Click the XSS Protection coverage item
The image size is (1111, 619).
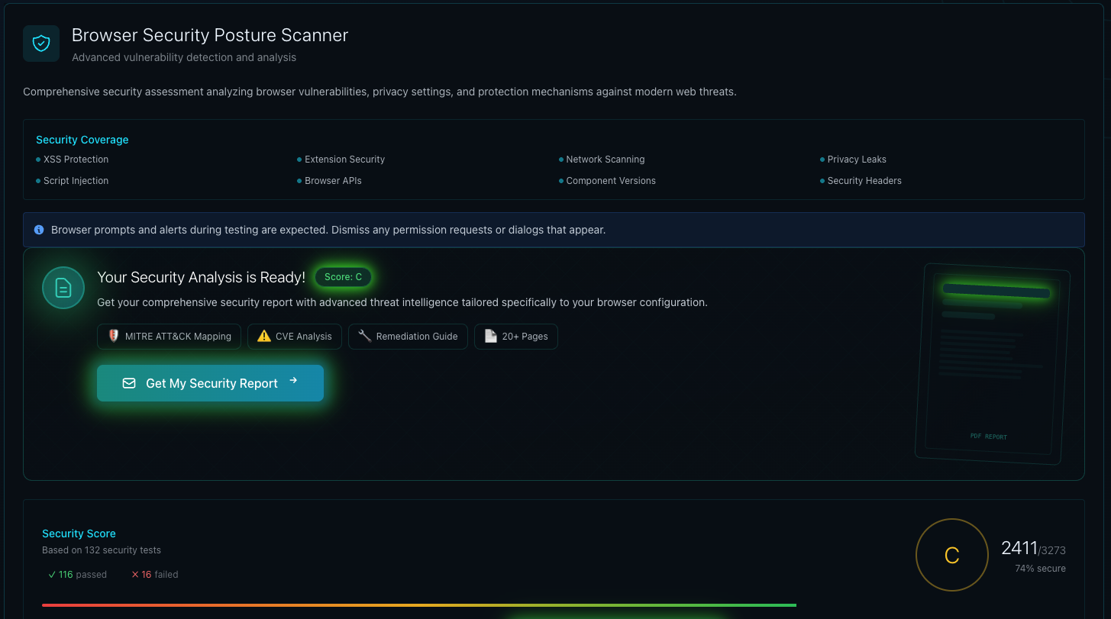pos(73,160)
